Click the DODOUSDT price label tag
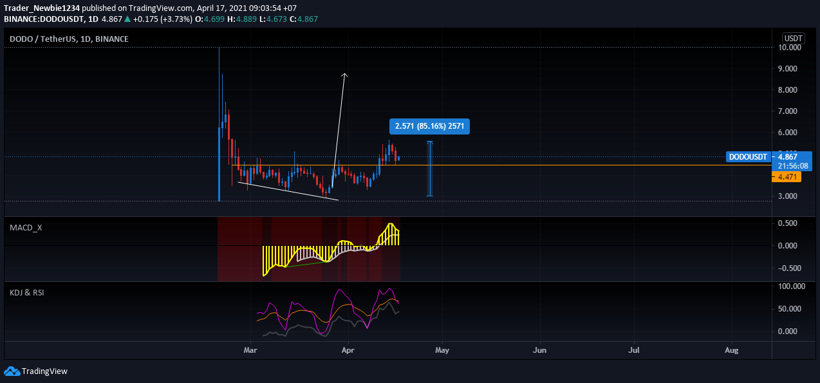Screen dimensions: 820x383 coord(749,157)
